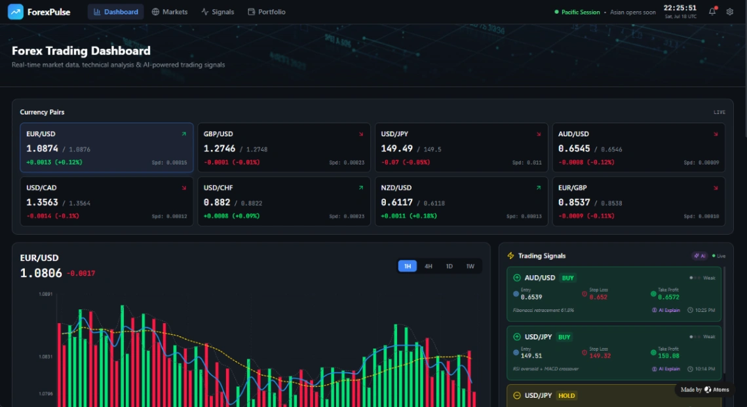Screen dimensions: 747x407
Task: Switch to the Signals tab
Action: (218, 12)
